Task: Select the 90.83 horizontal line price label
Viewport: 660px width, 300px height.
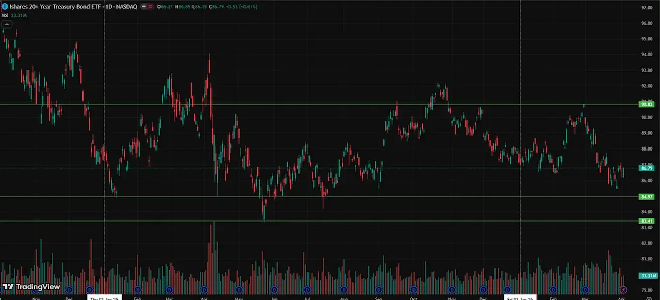Action: pyautogui.click(x=646, y=104)
